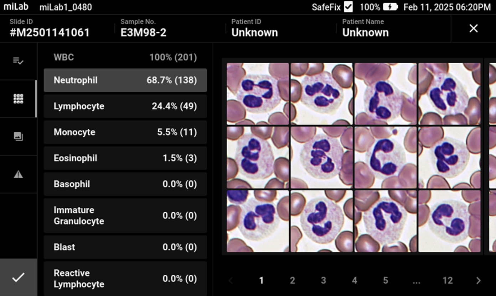The height and width of the screenshot is (296, 496).
Task: Open the first neutrophil thumbnail in top row
Action: click(258, 94)
